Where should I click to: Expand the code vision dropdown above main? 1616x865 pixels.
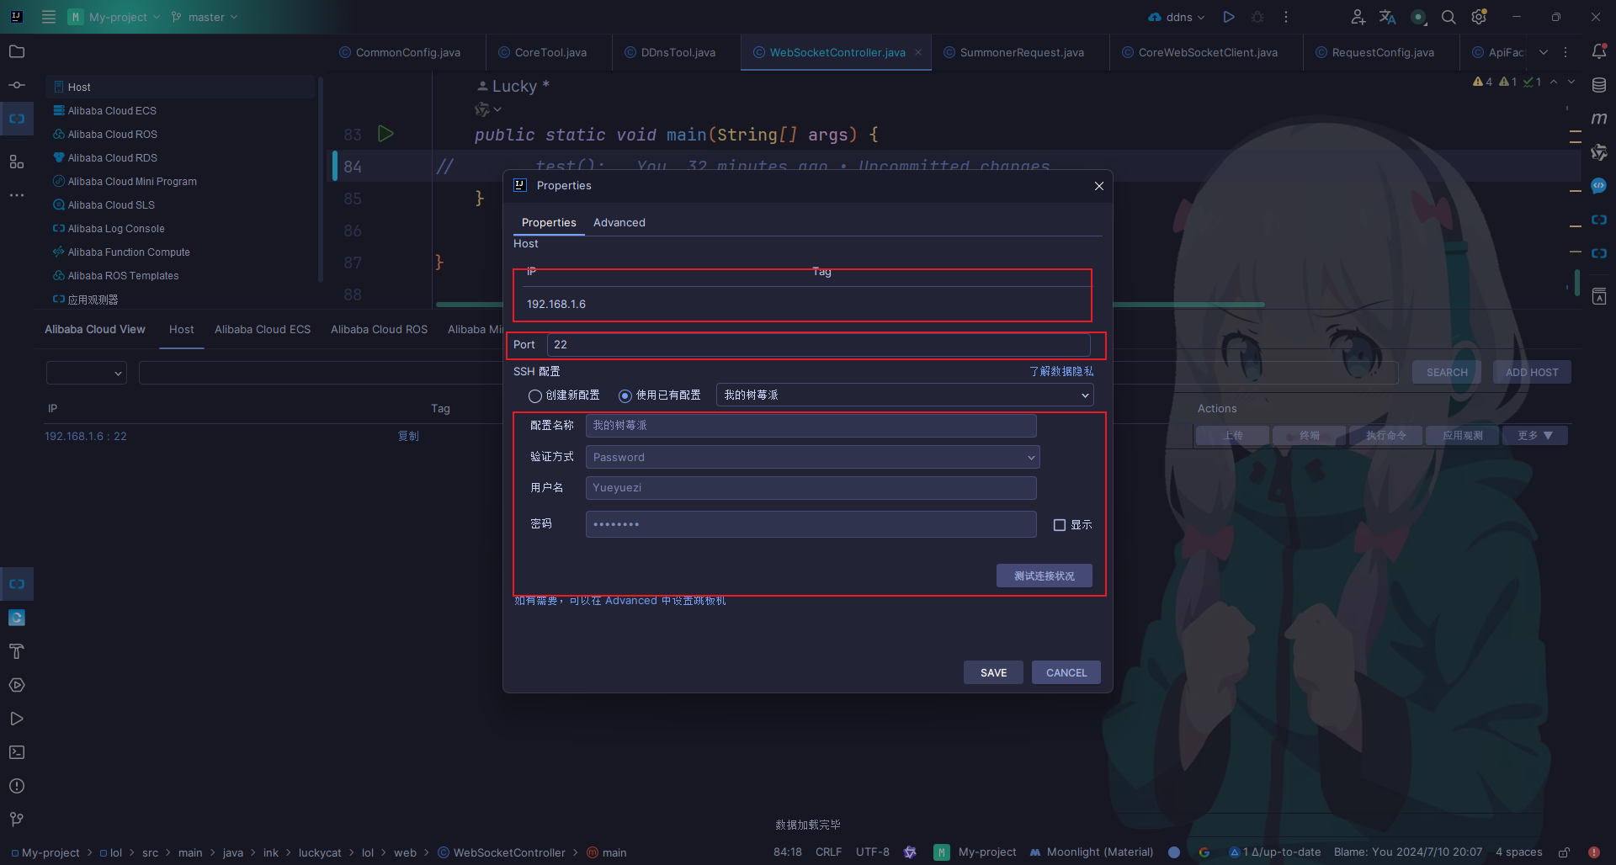point(488,109)
